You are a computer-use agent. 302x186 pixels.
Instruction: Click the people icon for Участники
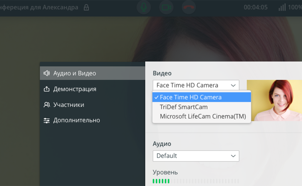[x=47, y=105]
